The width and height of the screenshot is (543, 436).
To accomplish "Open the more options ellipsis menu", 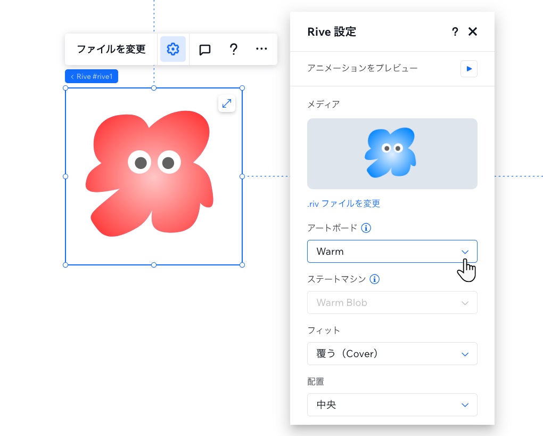I will [x=261, y=49].
